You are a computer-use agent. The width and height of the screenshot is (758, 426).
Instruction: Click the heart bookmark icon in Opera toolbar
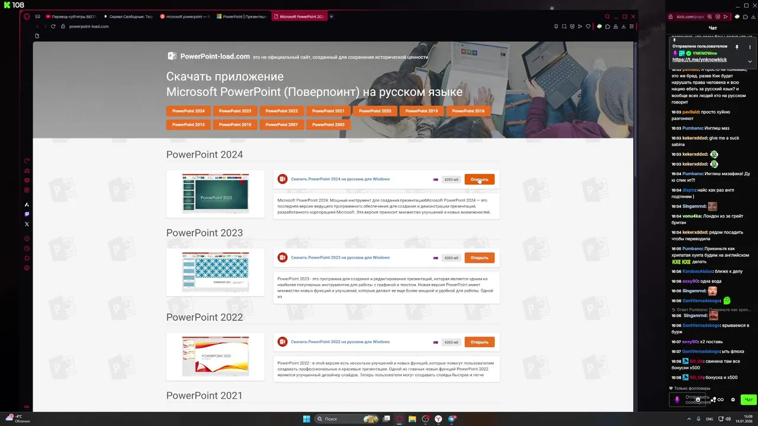coord(587,27)
